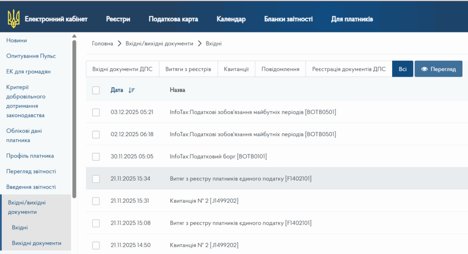
Task: Select checkbox for Податковий борг row
Action: point(96,157)
